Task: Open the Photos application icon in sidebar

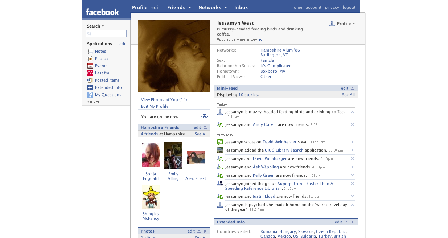Action: coord(90,58)
